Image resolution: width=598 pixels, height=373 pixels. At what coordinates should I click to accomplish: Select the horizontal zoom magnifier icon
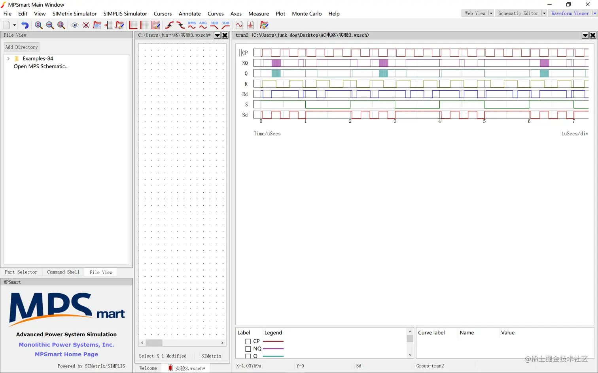pyautogui.click(x=50, y=25)
